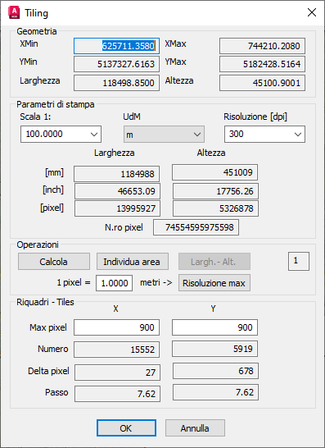Cancel with the Annulla button
The width and height of the screenshot is (325, 448).
tap(195, 428)
